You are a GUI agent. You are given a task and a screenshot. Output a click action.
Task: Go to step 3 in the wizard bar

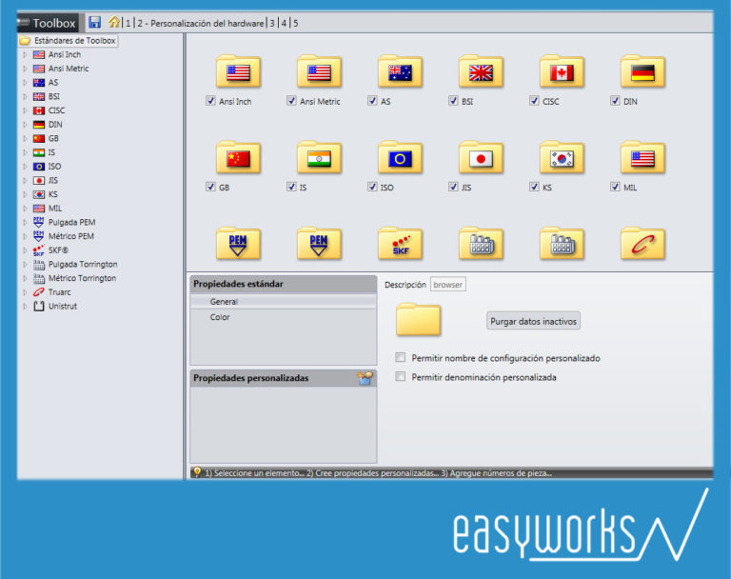272,23
